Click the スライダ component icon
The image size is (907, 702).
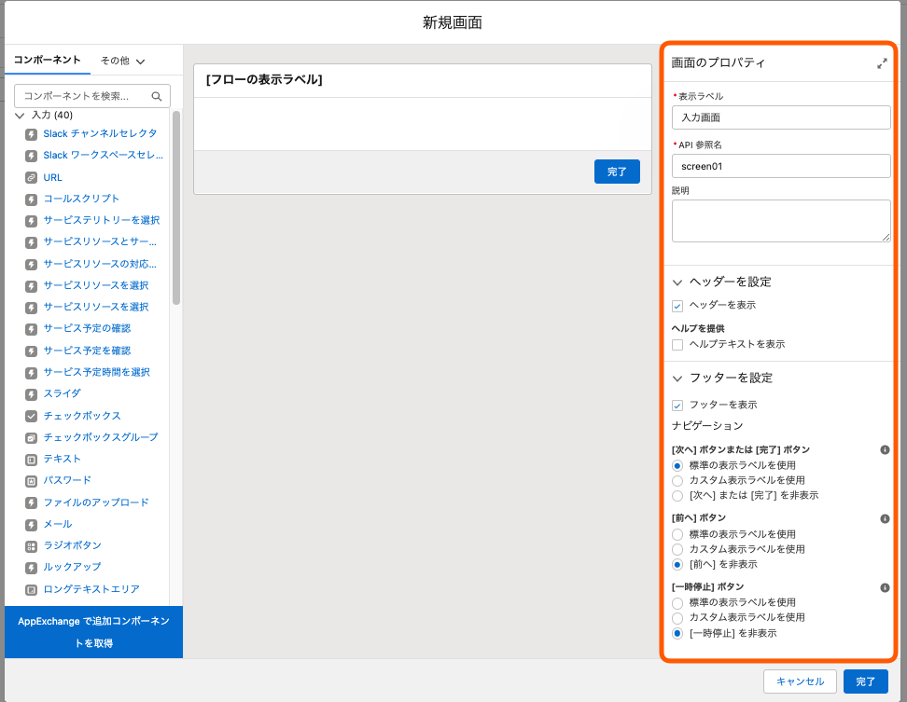click(31, 394)
